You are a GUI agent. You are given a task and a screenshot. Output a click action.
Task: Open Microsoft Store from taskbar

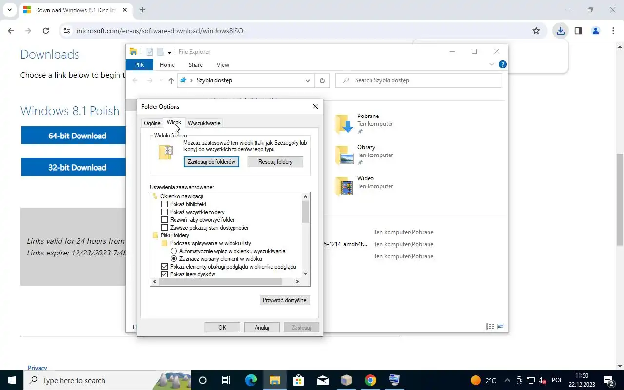pos(298,380)
